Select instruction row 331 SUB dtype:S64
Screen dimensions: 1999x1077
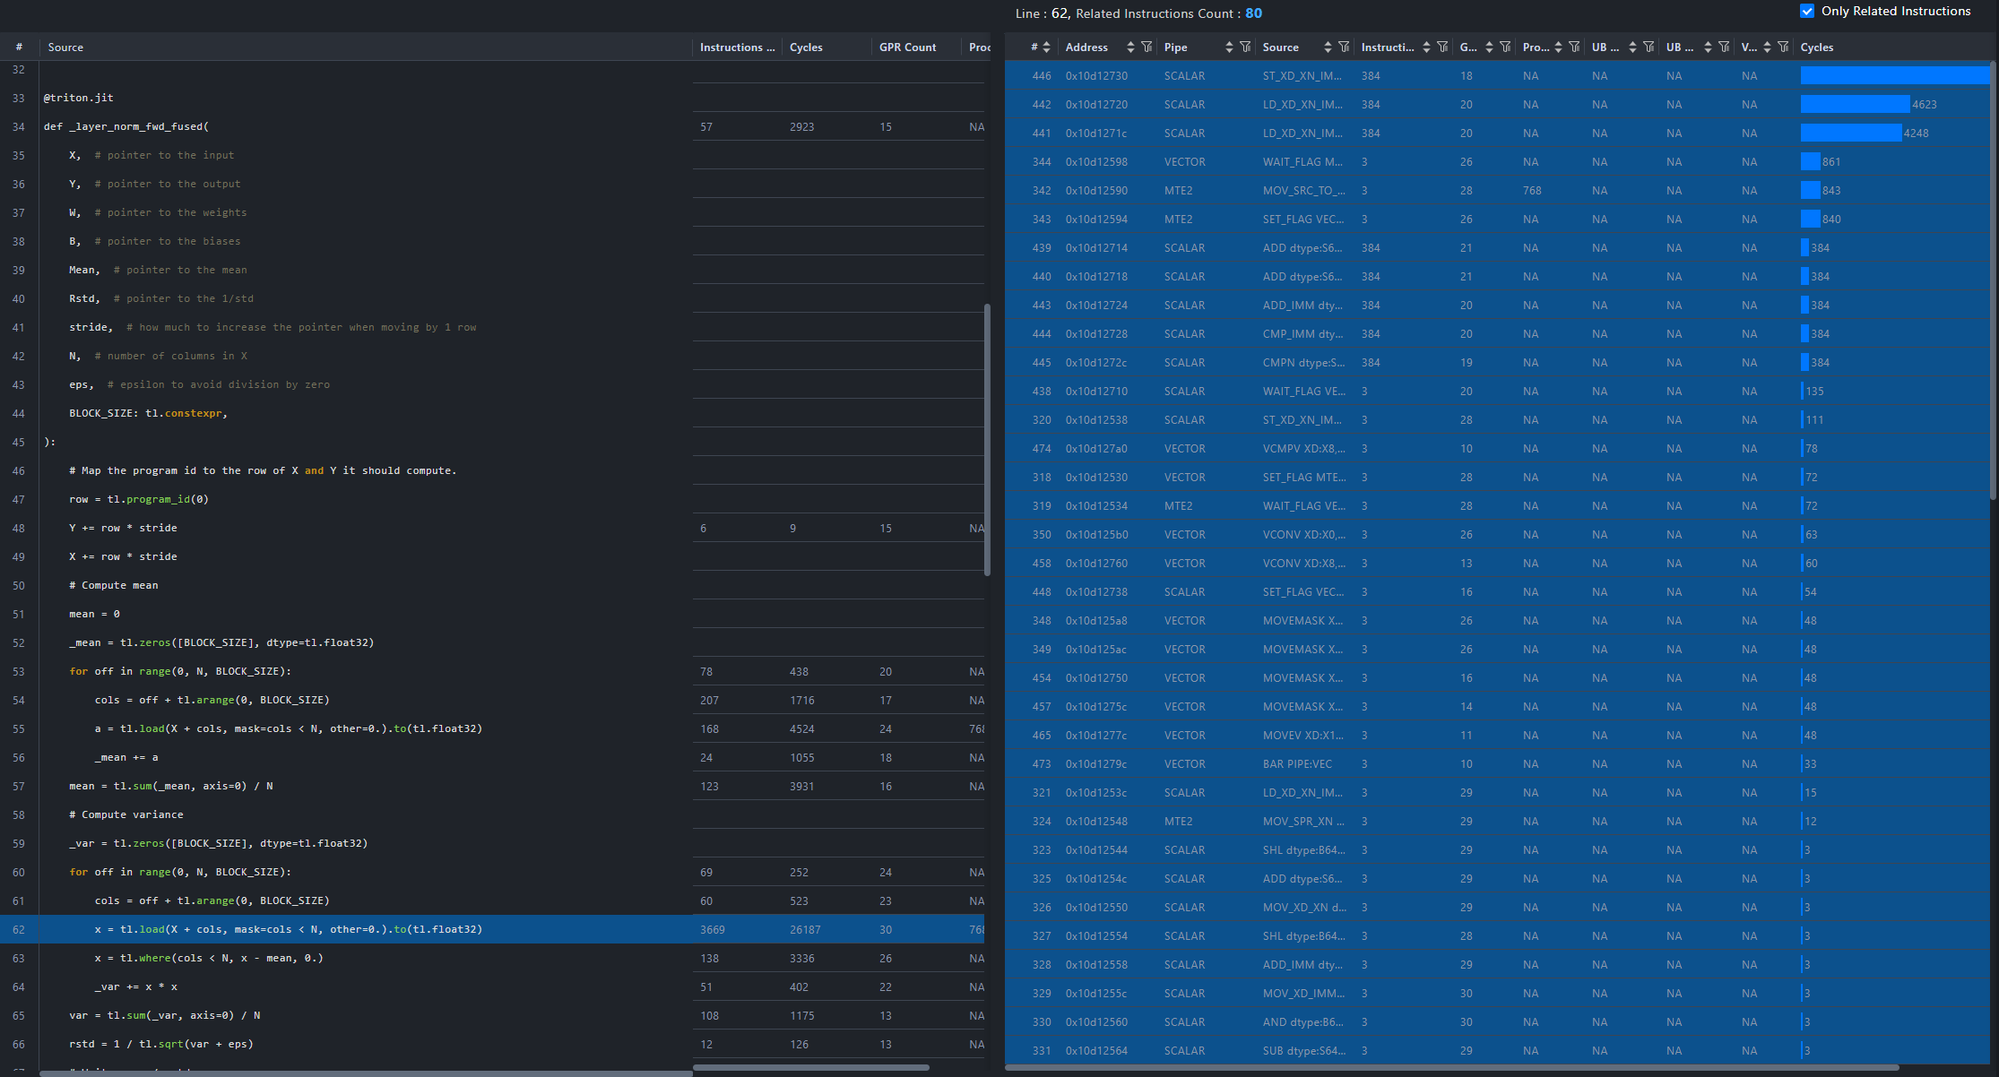tap(1497, 1051)
